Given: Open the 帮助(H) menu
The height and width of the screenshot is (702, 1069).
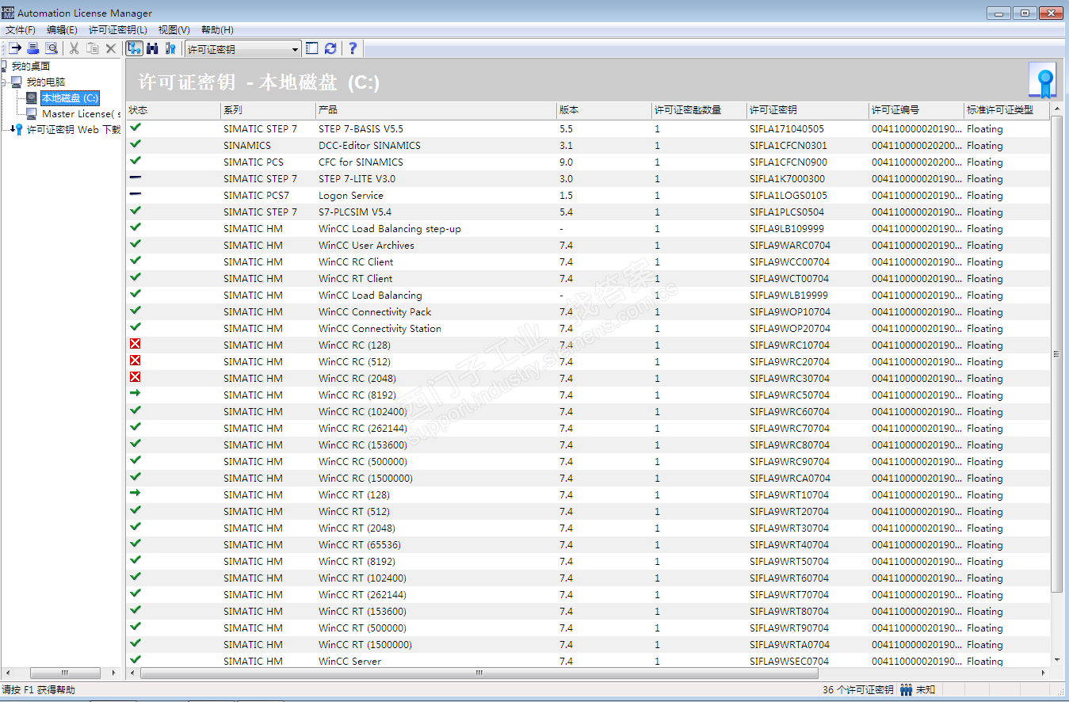Looking at the screenshot, I should (217, 30).
